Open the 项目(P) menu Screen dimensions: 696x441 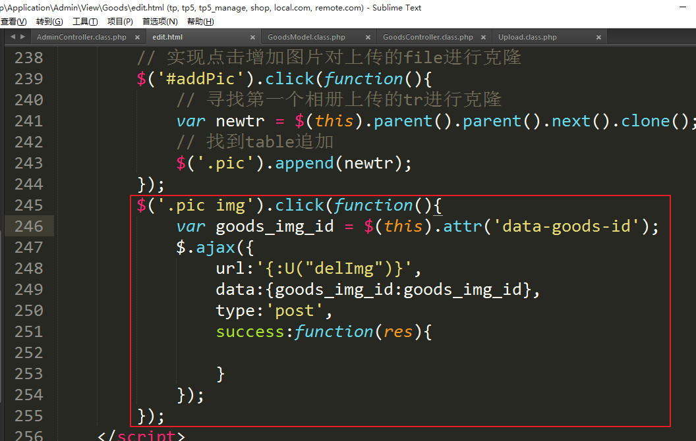pyautogui.click(x=120, y=22)
